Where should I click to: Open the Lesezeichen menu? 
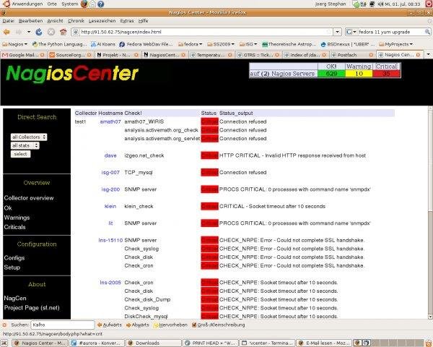[x=102, y=21]
